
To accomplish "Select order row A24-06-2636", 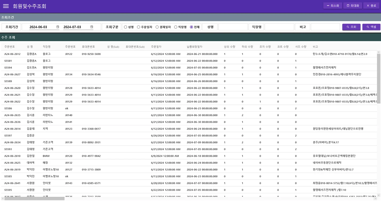I will tap(189, 122).
